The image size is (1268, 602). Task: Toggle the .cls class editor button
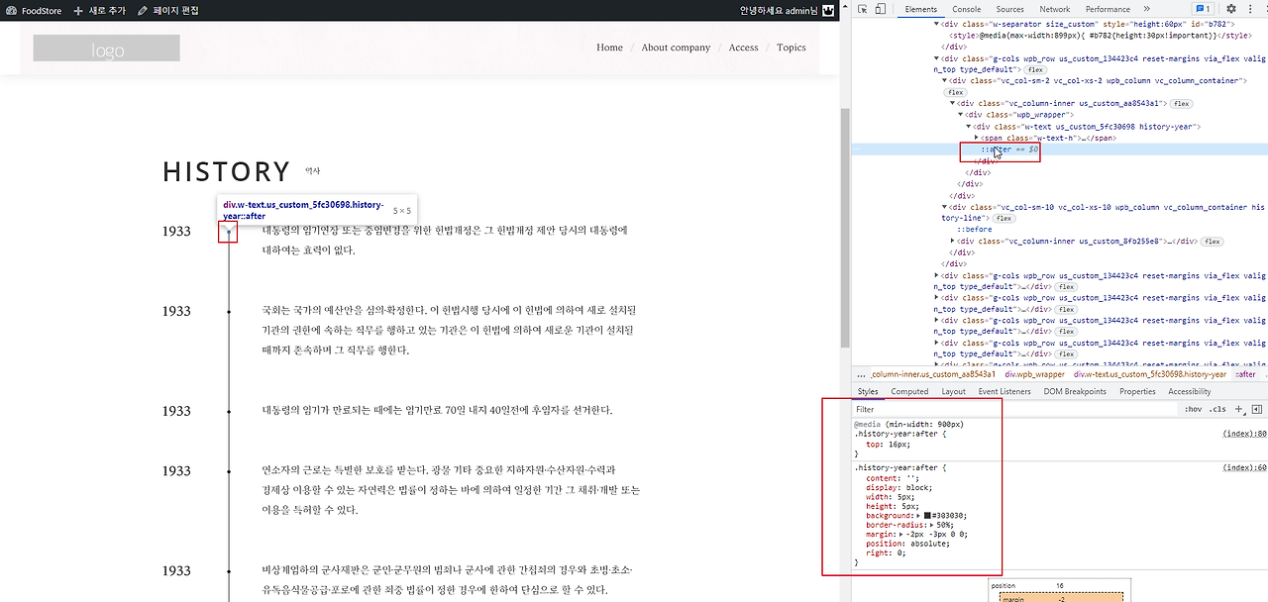click(x=1217, y=409)
